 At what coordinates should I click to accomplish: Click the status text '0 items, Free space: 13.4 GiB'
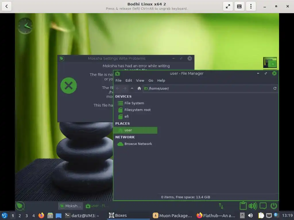(x=185, y=197)
